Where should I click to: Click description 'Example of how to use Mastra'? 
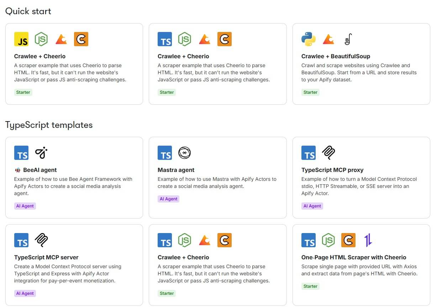(217, 183)
